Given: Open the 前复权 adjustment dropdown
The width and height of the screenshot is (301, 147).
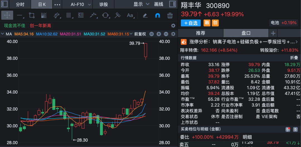Looking at the screenshot, I should tap(140, 34).
